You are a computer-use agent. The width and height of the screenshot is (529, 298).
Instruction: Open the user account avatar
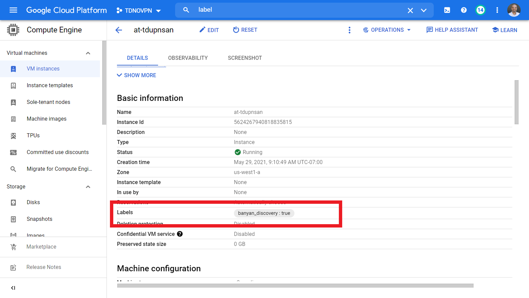coord(514,10)
